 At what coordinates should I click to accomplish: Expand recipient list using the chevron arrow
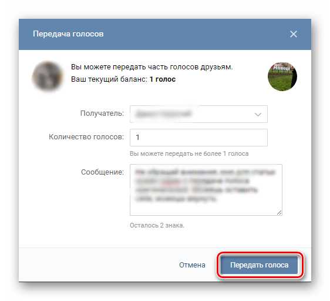coord(258,115)
